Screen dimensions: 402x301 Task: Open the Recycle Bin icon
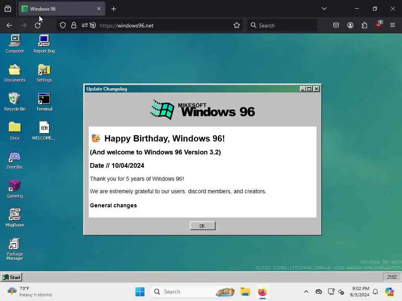15,102
